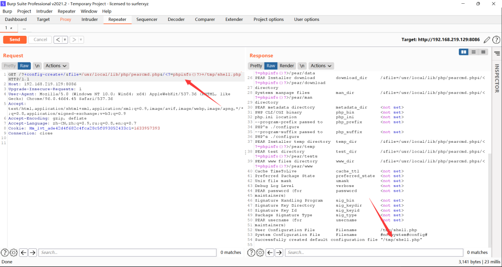The height and width of the screenshot is (267, 502).
Task: Switch to Comparer tab
Action: pyautogui.click(x=205, y=19)
